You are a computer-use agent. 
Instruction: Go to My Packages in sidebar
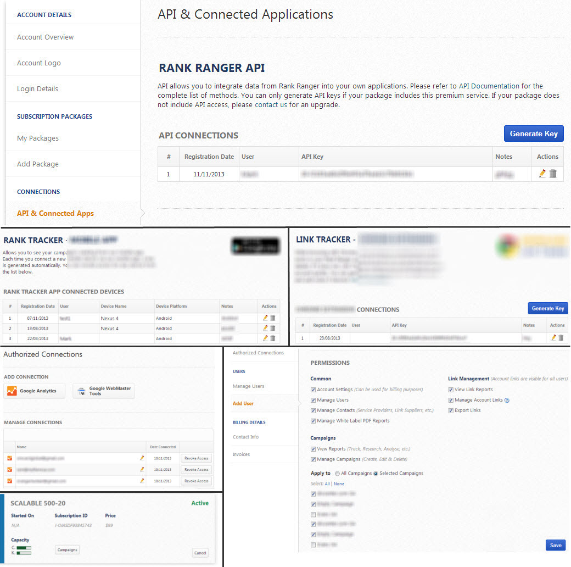coord(38,138)
